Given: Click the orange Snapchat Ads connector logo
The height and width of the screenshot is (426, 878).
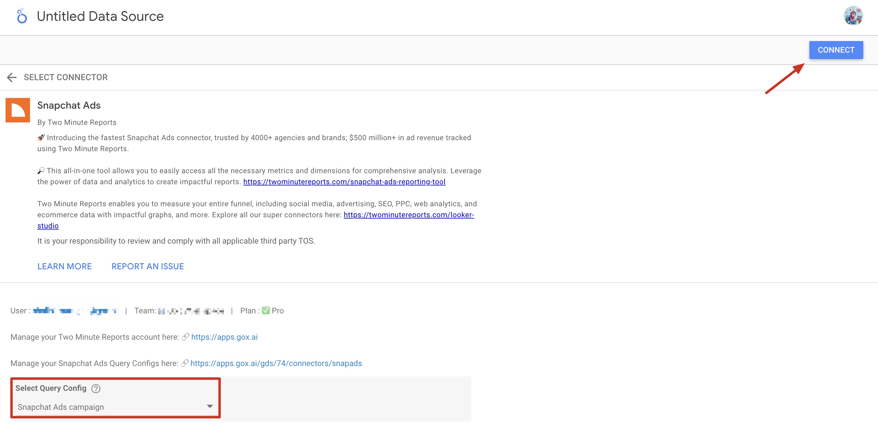Looking at the screenshot, I should [x=18, y=110].
